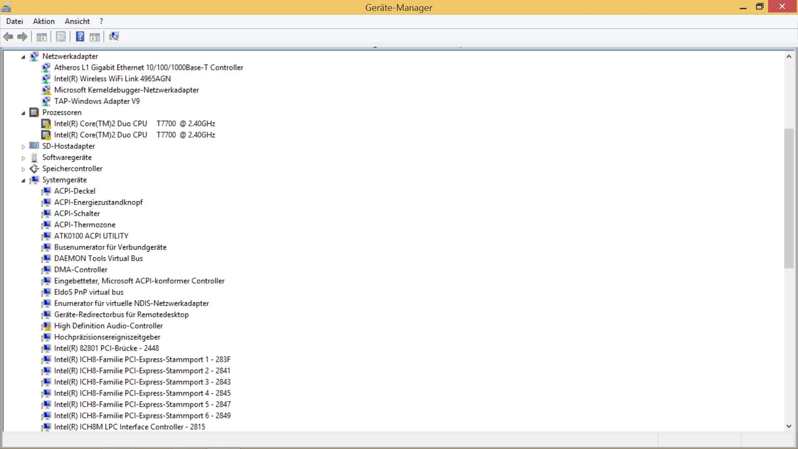Collapse the Systemgeräte category
This screenshot has width=798, height=449.
pyautogui.click(x=23, y=180)
